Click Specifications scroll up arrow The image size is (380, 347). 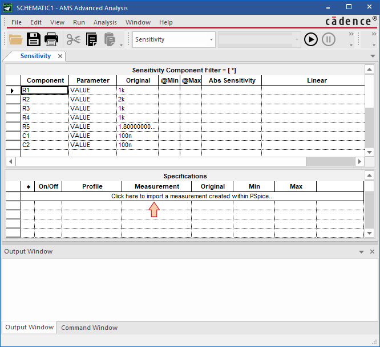(369, 175)
